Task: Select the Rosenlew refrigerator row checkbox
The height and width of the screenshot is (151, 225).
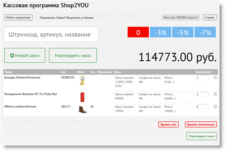Action: click(216, 94)
